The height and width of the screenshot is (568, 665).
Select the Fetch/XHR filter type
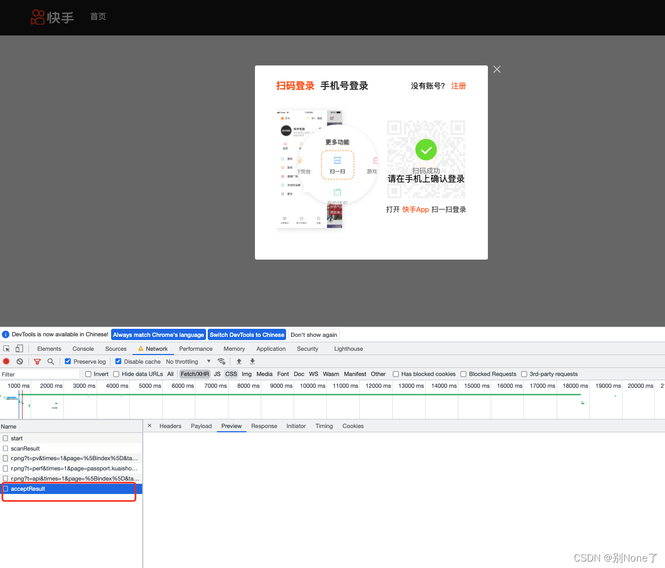click(195, 374)
